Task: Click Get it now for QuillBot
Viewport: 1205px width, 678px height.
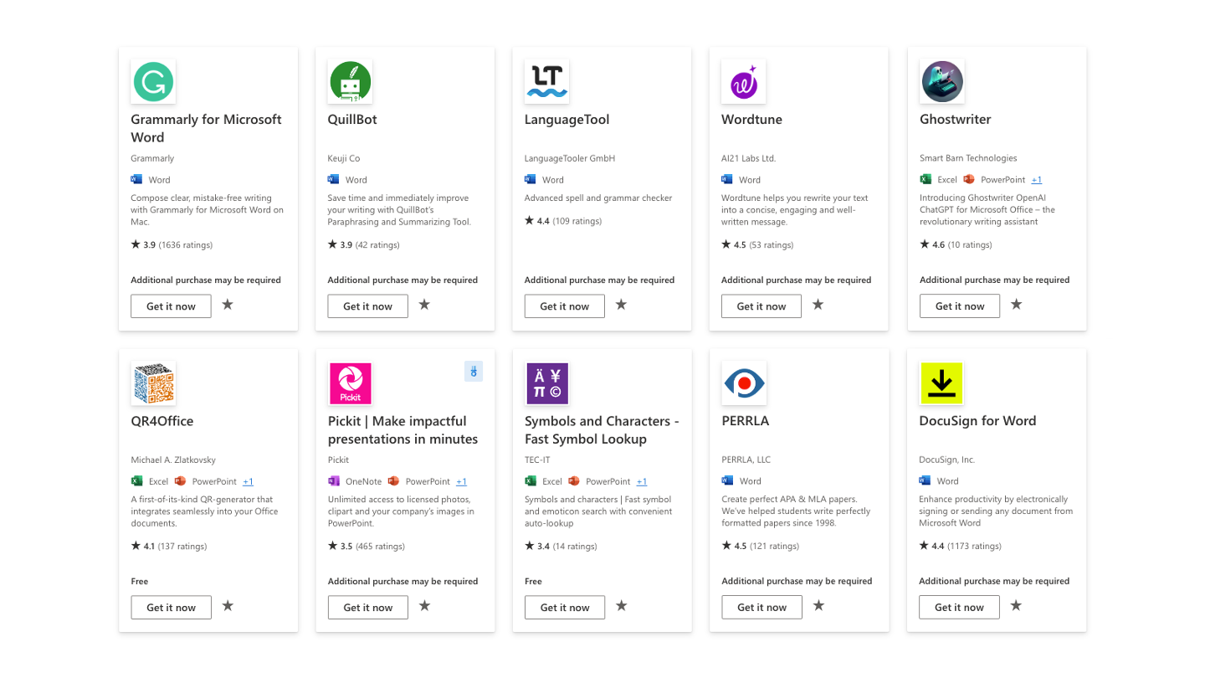Action: tap(367, 306)
